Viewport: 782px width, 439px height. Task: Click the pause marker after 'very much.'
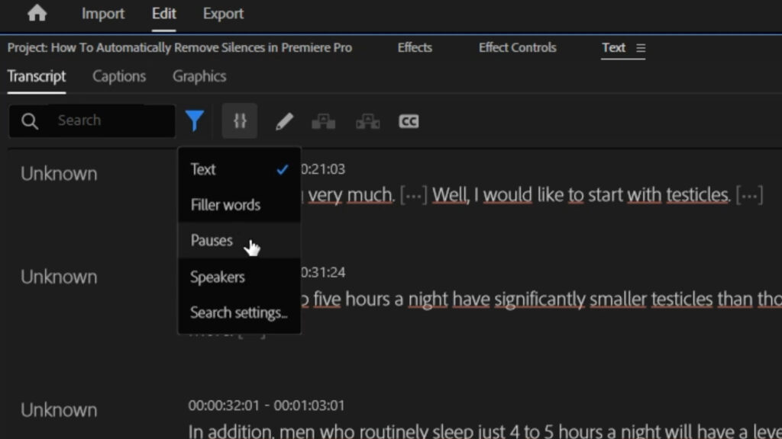click(413, 194)
